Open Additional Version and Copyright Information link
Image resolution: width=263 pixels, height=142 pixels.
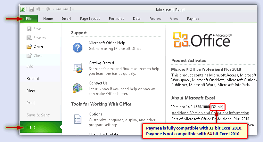point(210,113)
